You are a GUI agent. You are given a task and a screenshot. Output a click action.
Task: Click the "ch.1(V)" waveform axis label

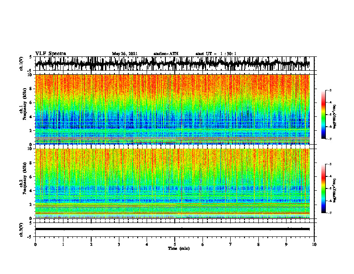point(21,64)
